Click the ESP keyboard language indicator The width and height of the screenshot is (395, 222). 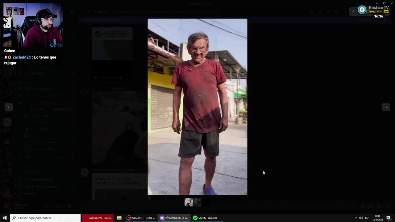[x=367, y=218]
